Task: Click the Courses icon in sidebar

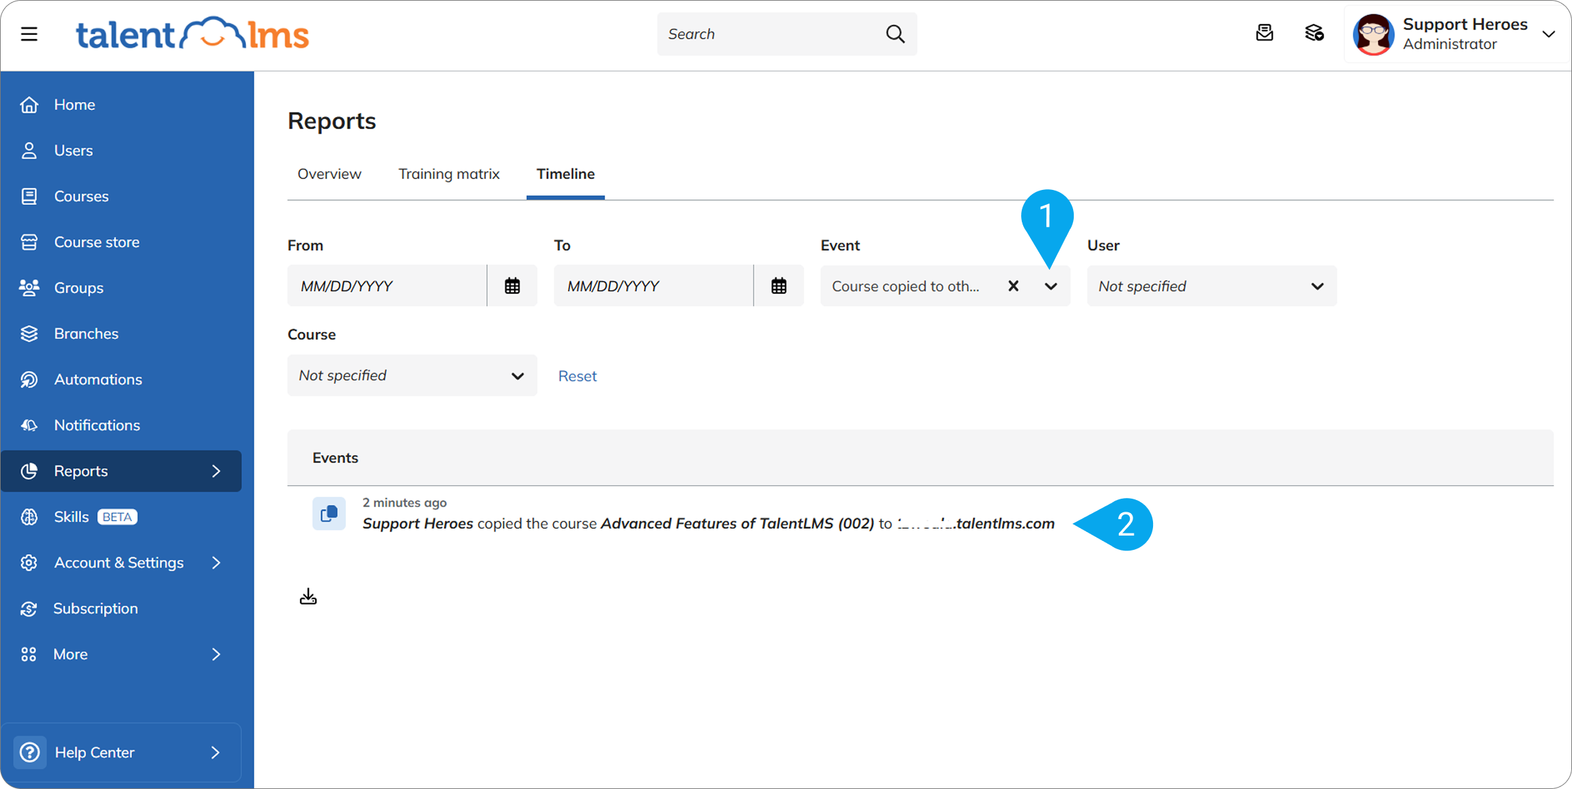Action: (x=29, y=196)
